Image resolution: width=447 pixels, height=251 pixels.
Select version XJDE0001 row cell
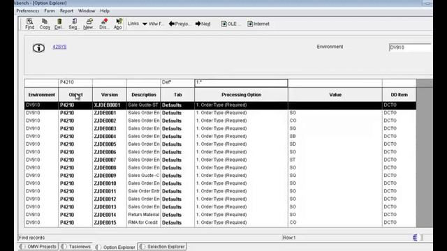110,105
